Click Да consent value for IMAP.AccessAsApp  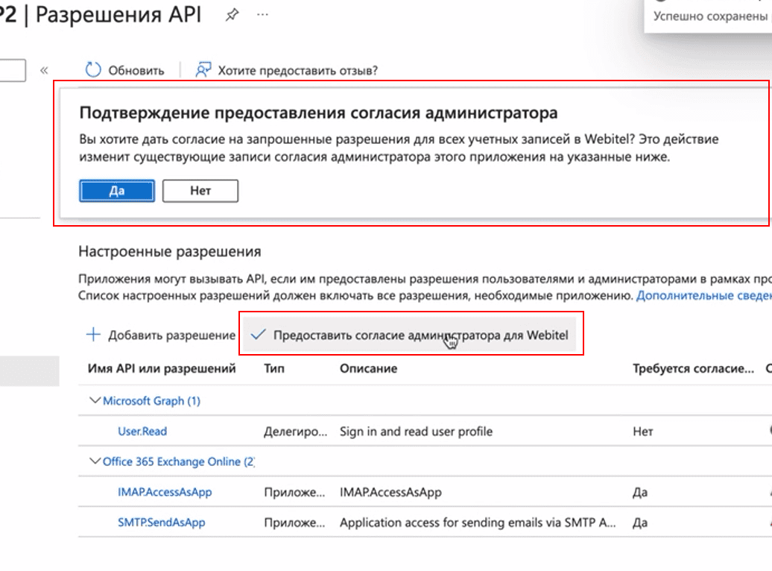(639, 492)
